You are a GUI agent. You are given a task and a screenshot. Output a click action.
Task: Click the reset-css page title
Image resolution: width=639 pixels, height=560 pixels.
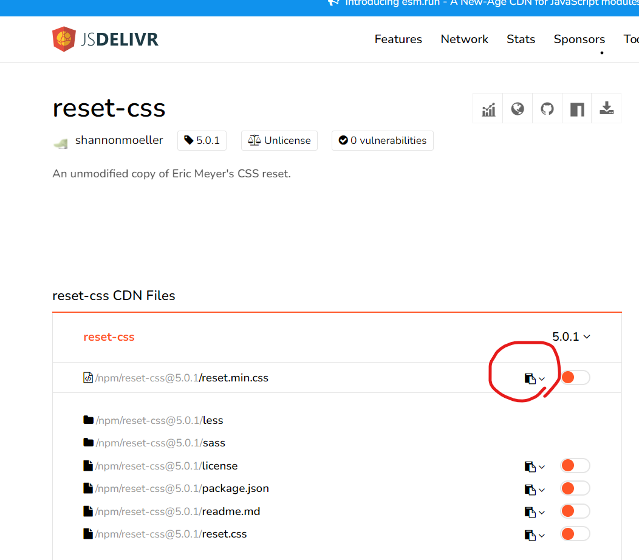click(109, 108)
